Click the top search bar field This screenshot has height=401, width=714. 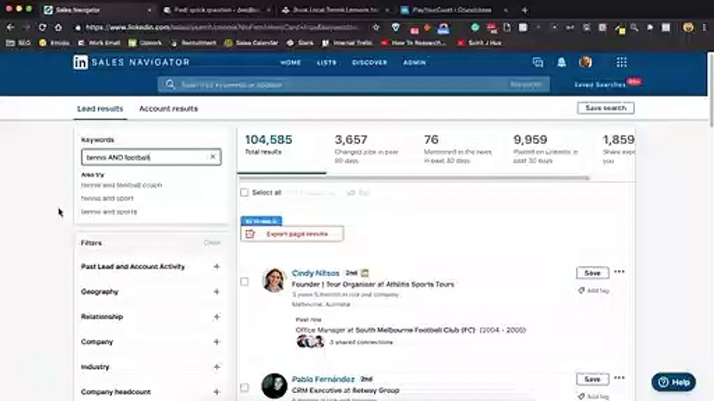coord(353,85)
